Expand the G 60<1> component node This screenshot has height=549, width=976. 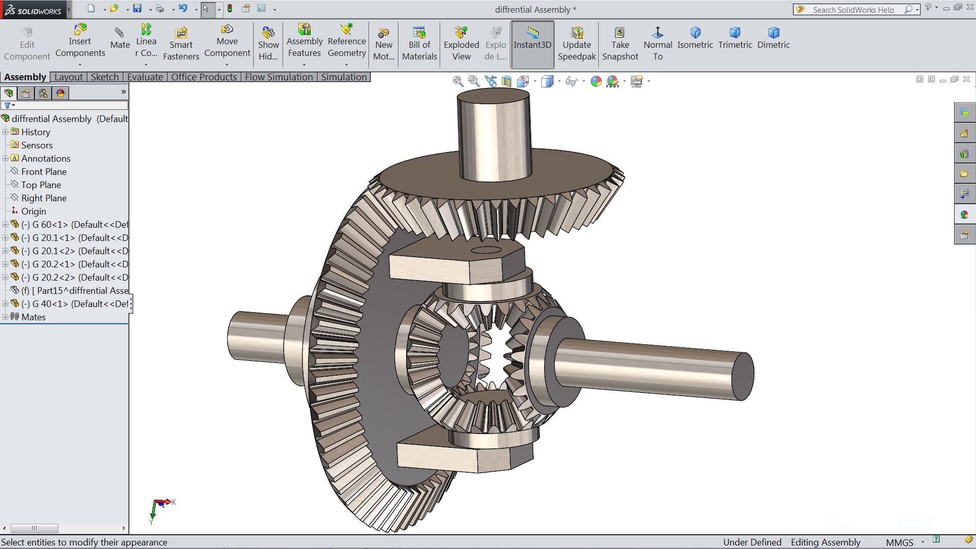(6, 224)
